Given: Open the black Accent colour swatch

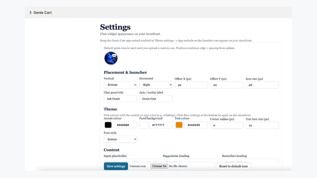Looking at the screenshot, I should (108, 125).
